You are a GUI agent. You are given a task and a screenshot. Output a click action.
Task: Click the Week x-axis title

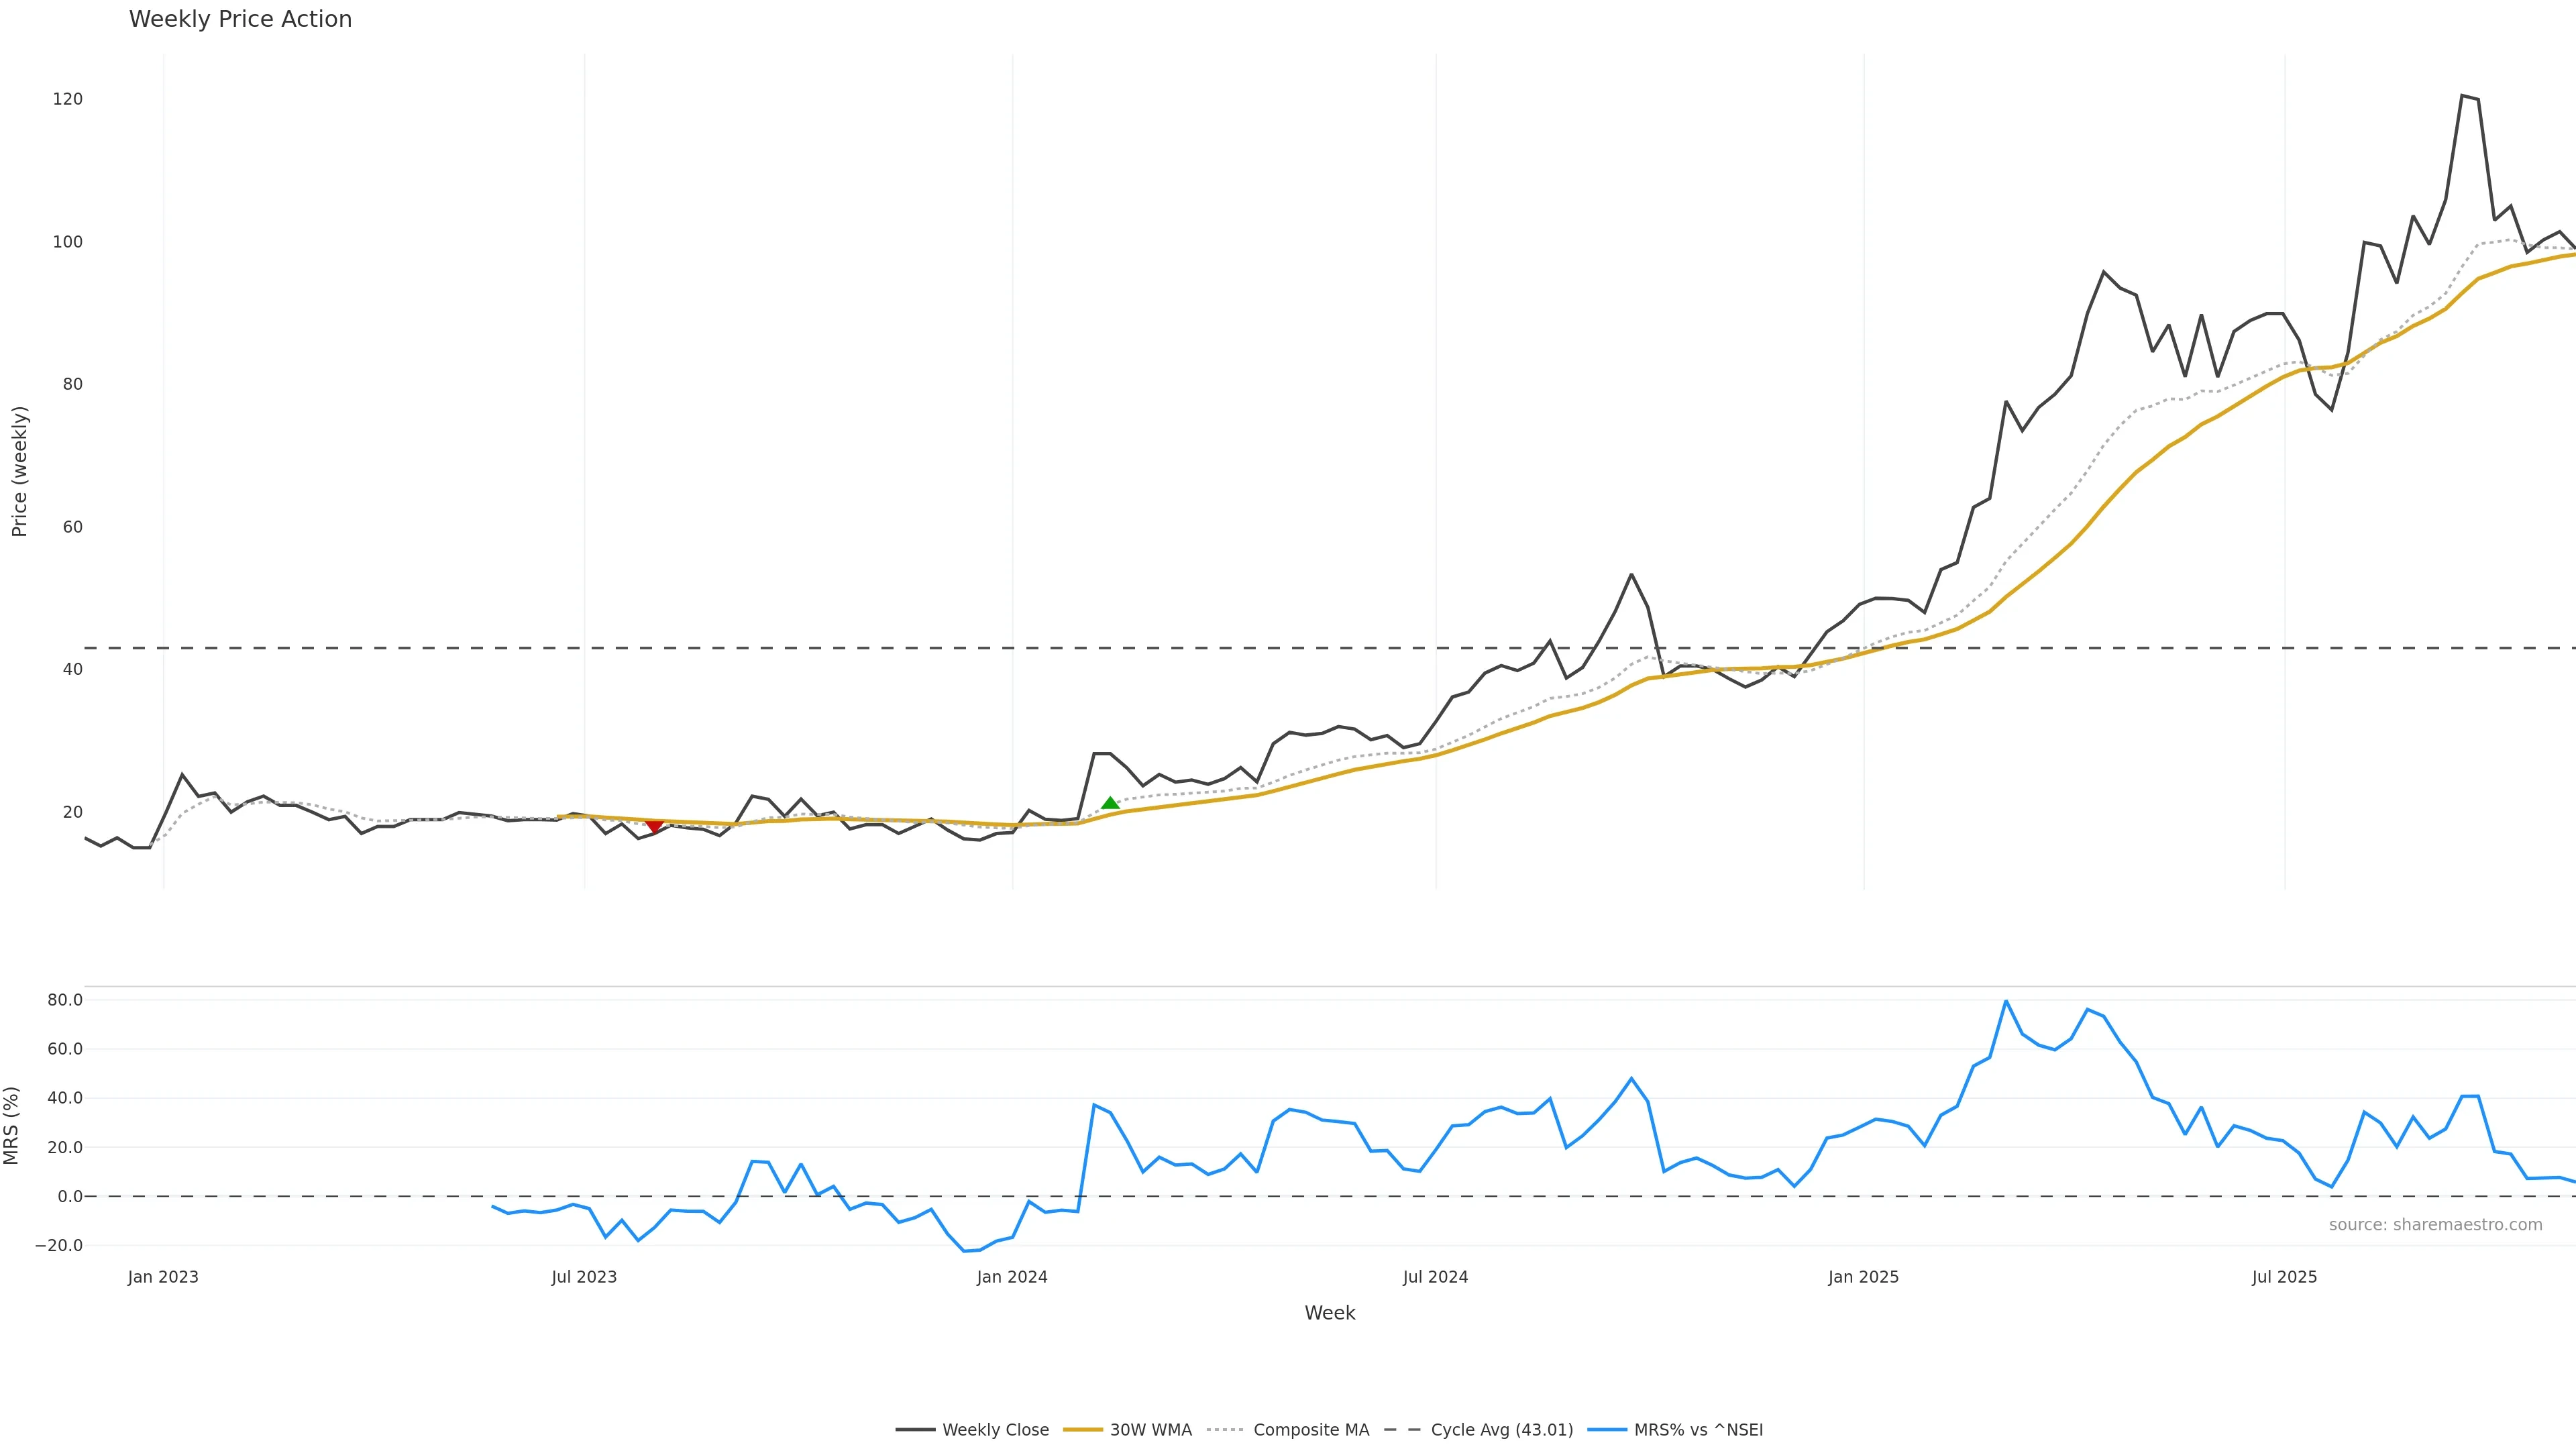click(x=1329, y=1313)
